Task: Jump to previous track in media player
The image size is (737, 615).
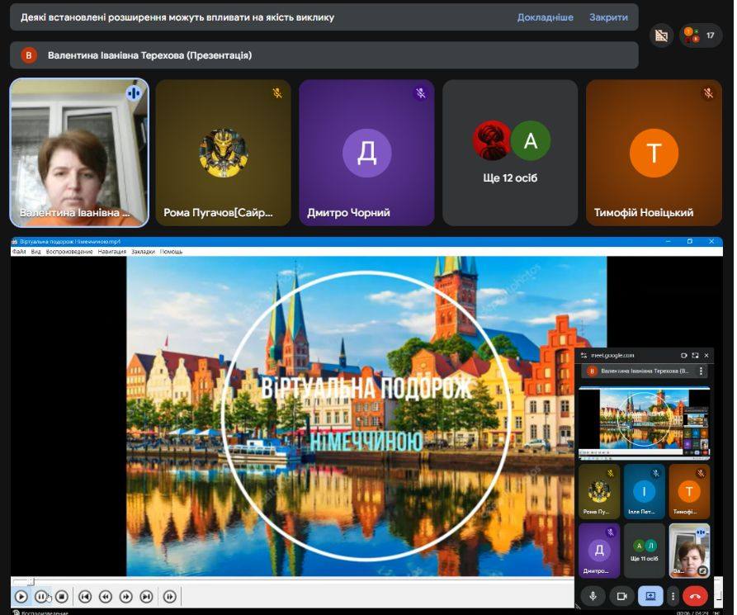Action: pyautogui.click(x=85, y=597)
